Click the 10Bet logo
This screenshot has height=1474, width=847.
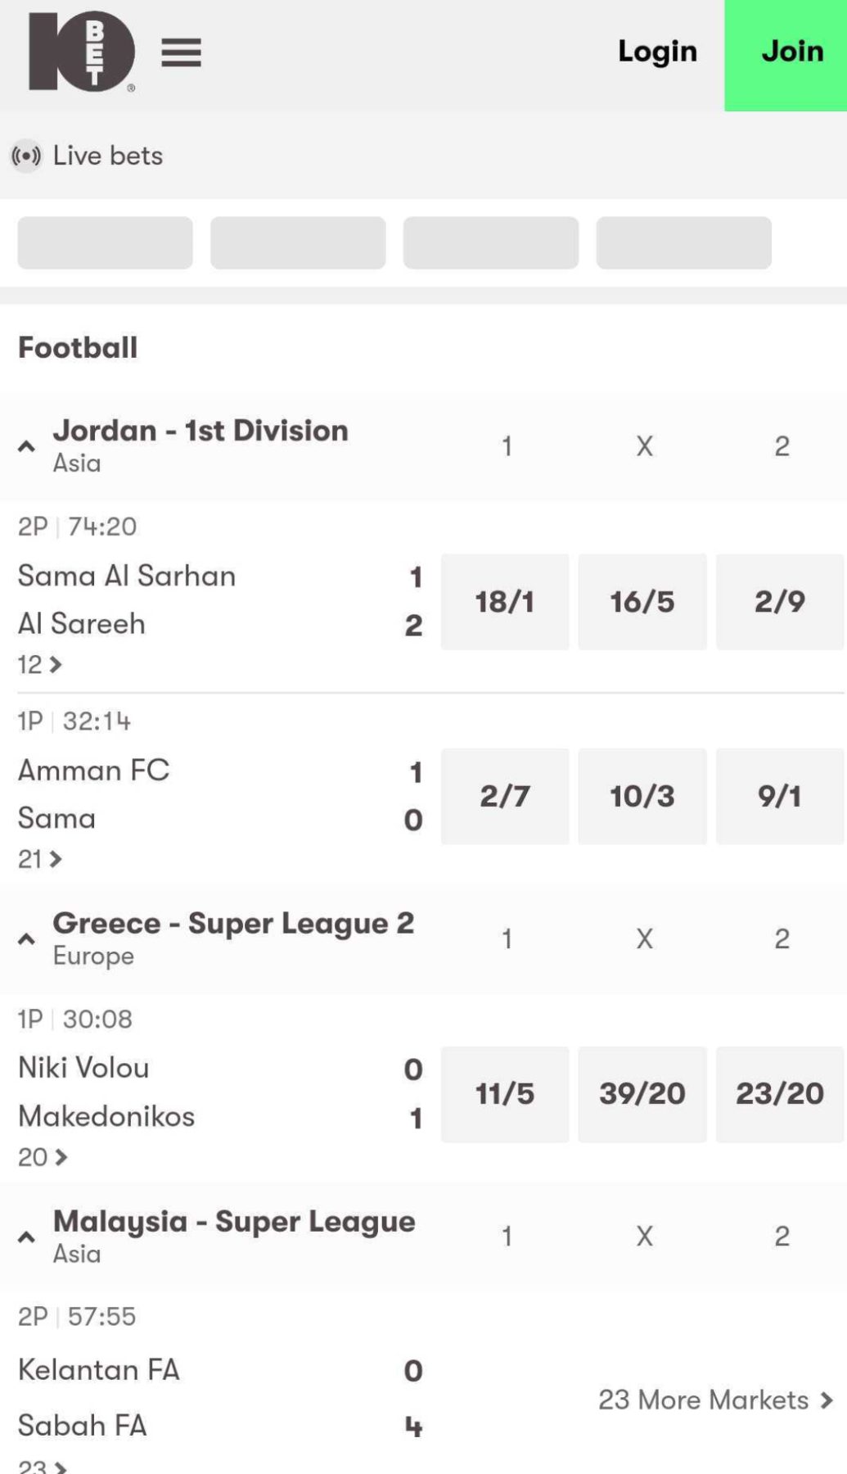pos(82,52)
